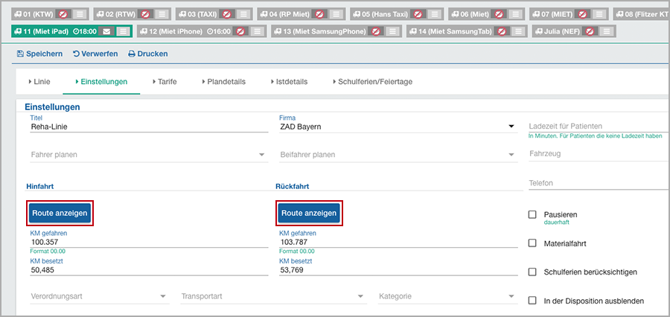The image size is (670, 317).
Task: Click the blocked icon on 03 (TAXI)
Action: click(228, 14)
